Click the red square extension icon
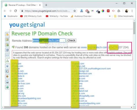The height and width of the screenshot is (110, 137). click(x=108, y=11)
